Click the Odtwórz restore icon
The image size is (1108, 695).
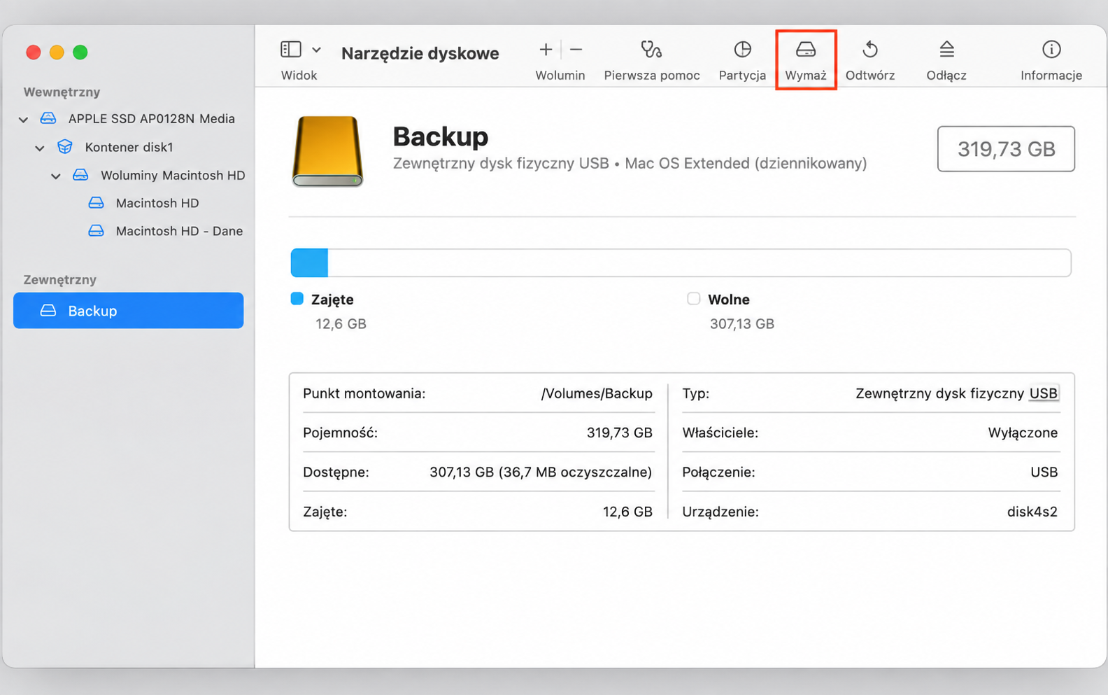tap(870, 50)
